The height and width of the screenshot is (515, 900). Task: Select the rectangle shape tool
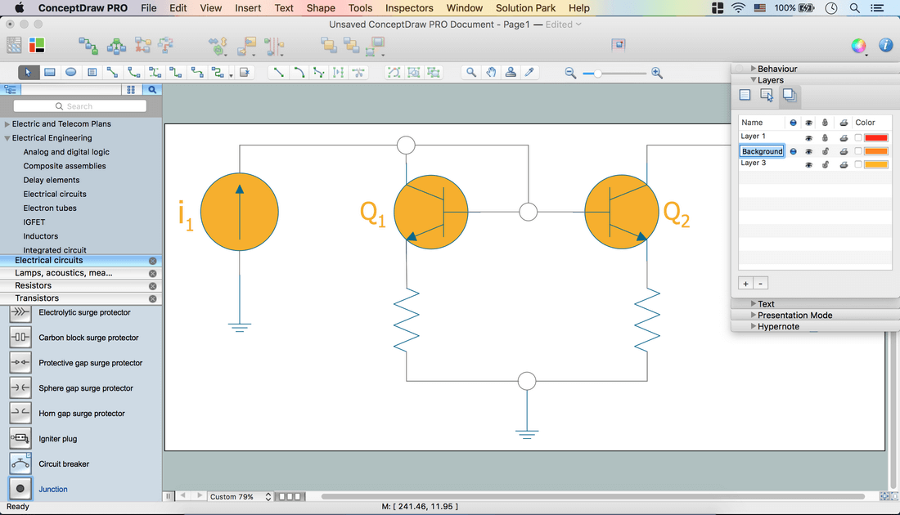tap(50, 73)
